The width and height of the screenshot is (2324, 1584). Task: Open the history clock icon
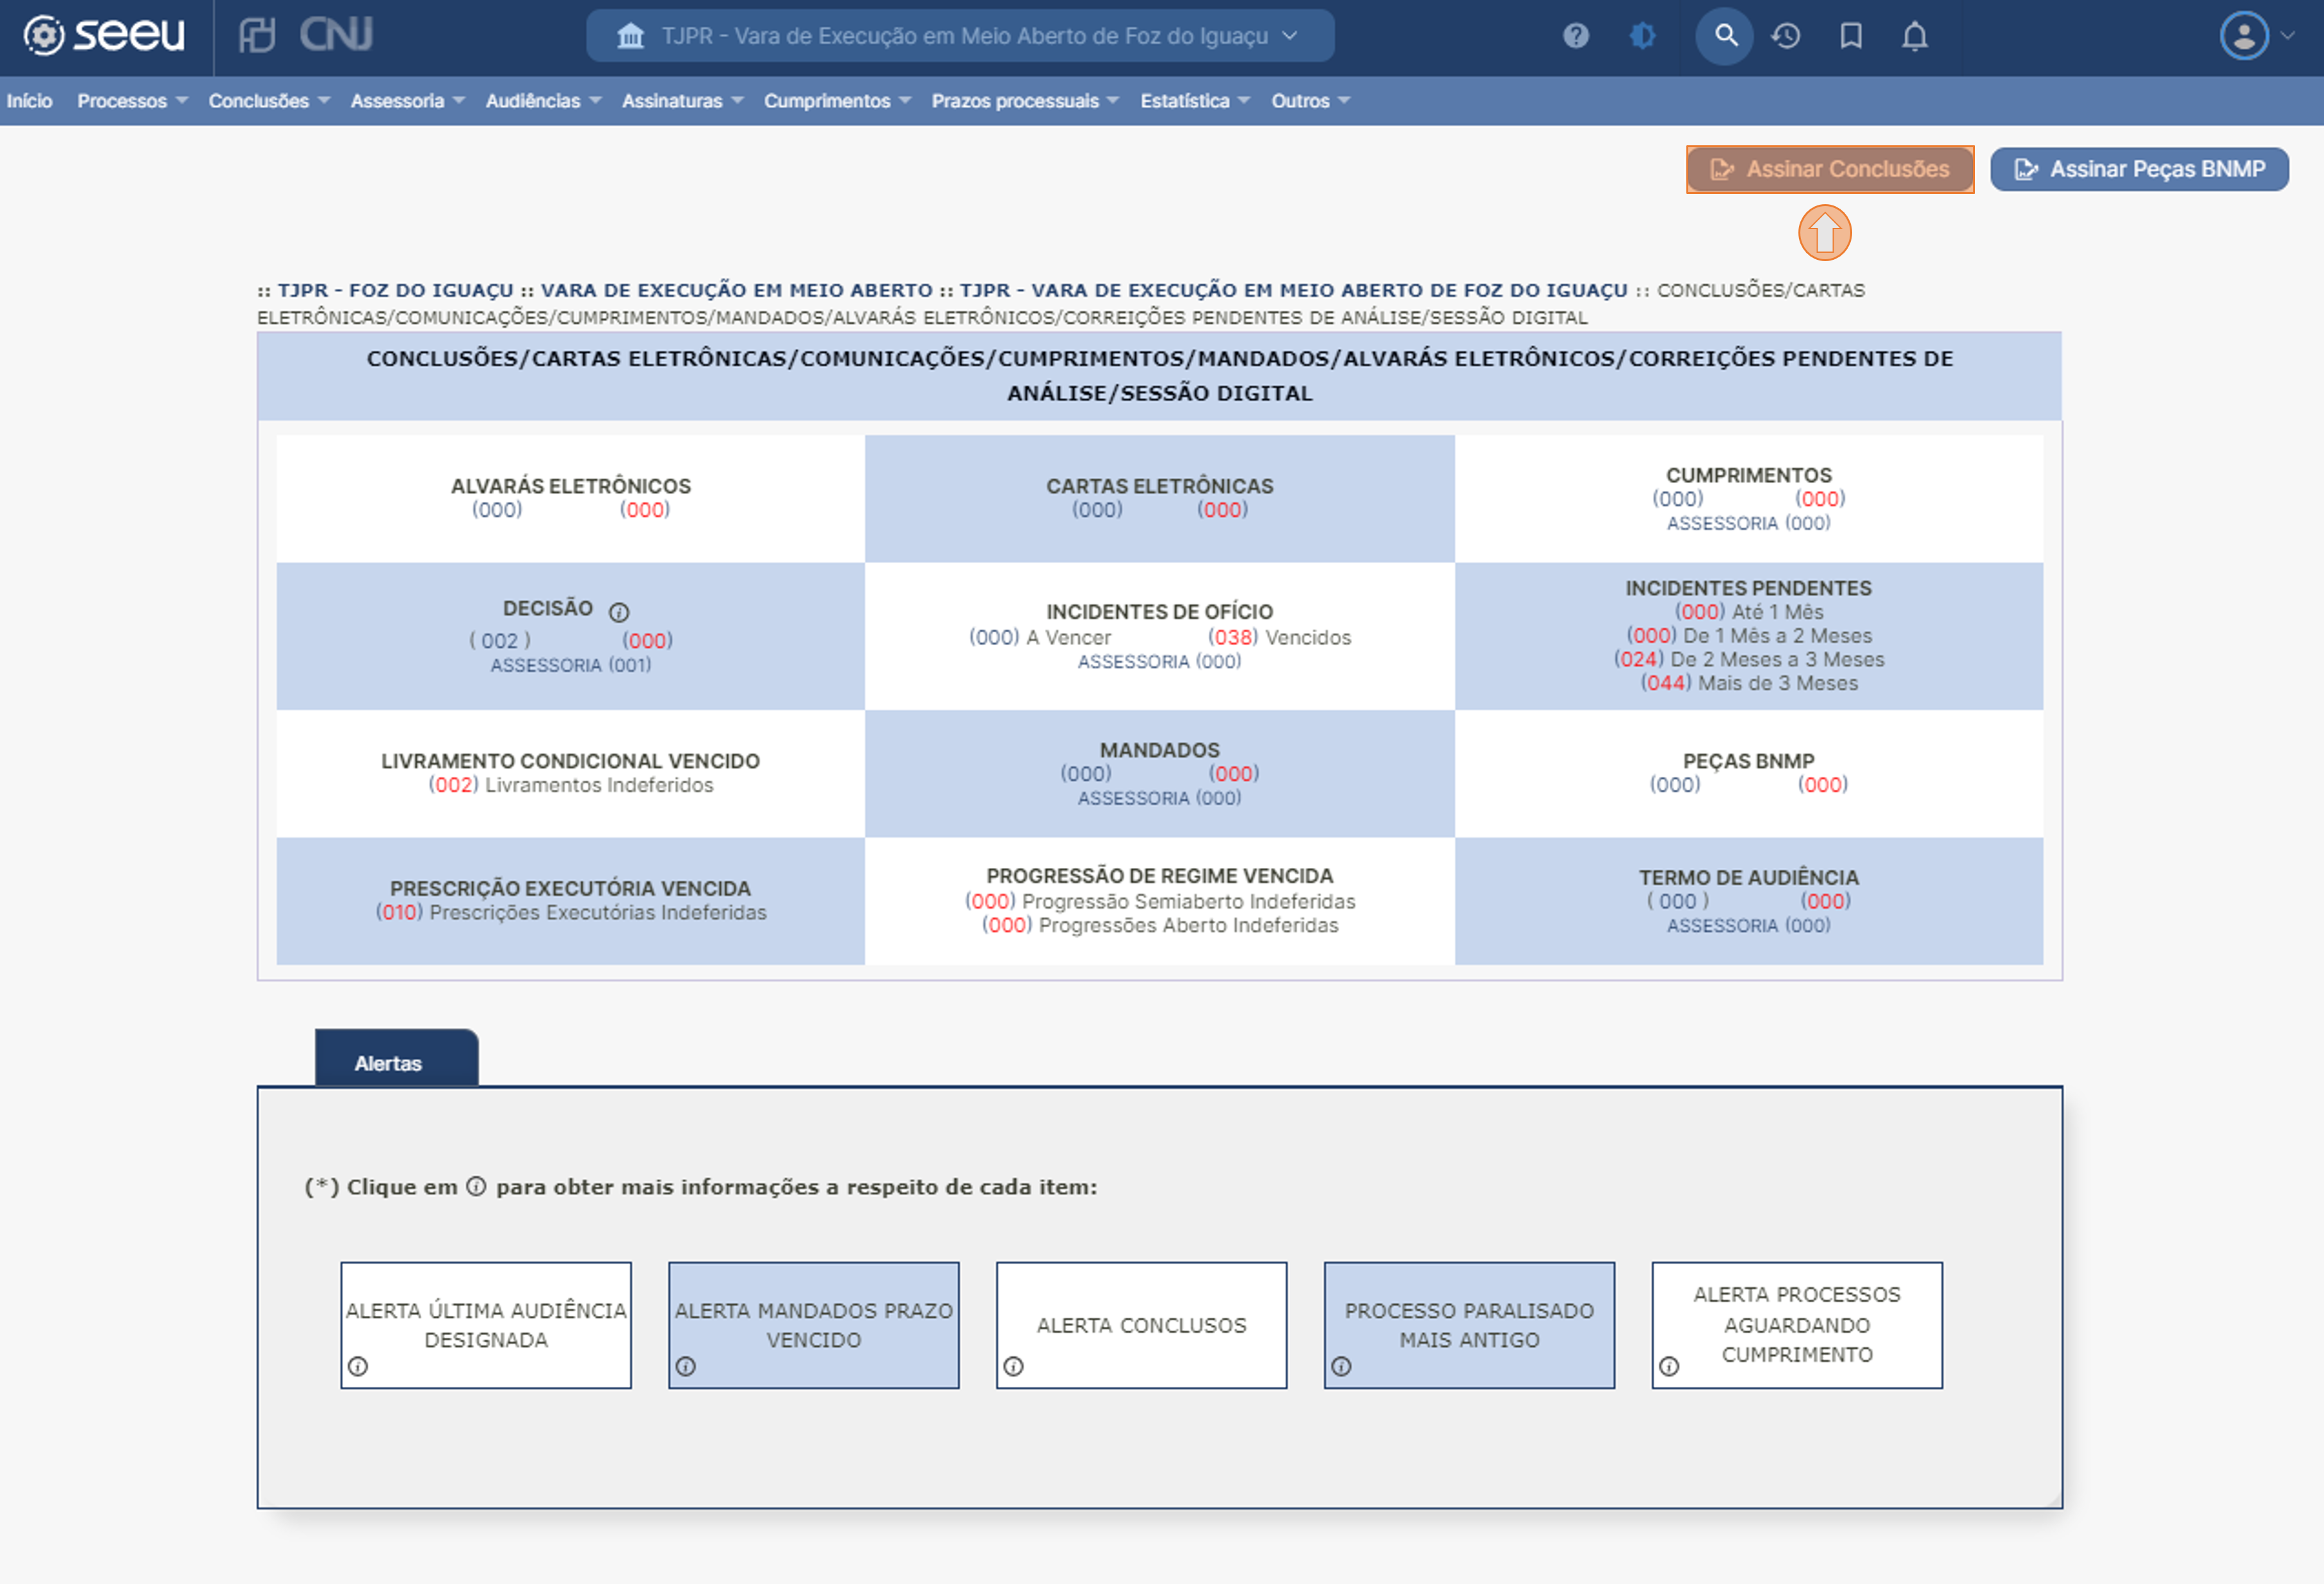click(x=1786, y=36)
